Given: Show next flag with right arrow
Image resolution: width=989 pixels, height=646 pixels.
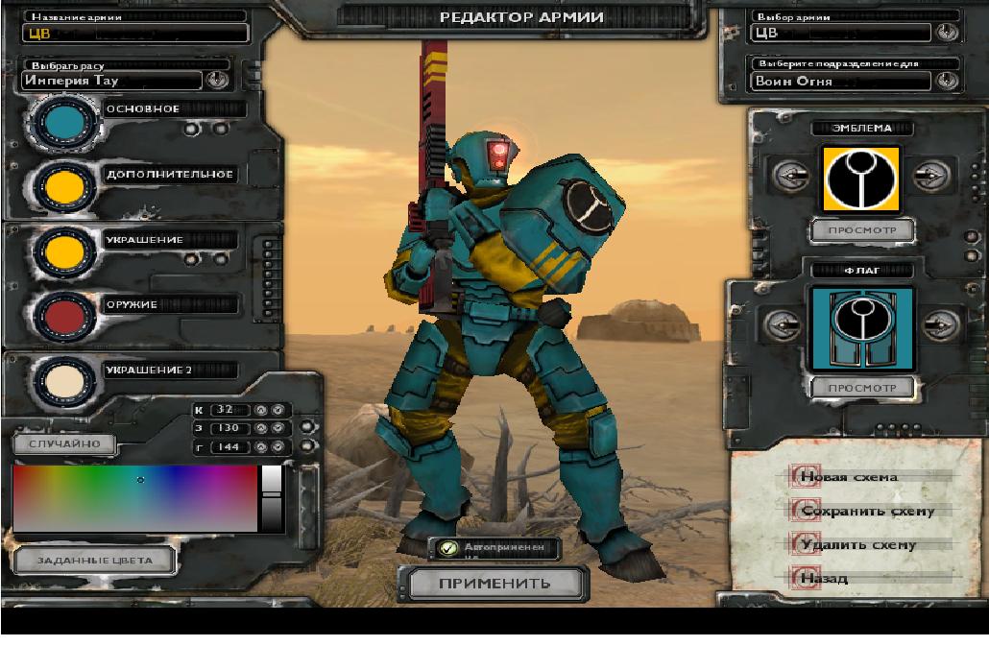Looking at the screenshot, I should click(940, 325).
